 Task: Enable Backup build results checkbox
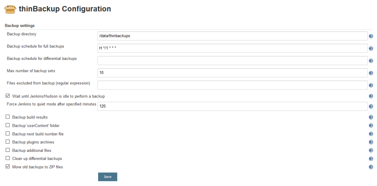pos(8,117)
